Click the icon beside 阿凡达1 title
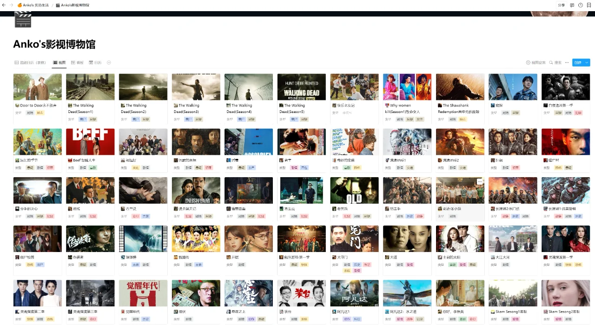Image resolution: width=595 pixels, height=325 pixels. click(334, 312)
